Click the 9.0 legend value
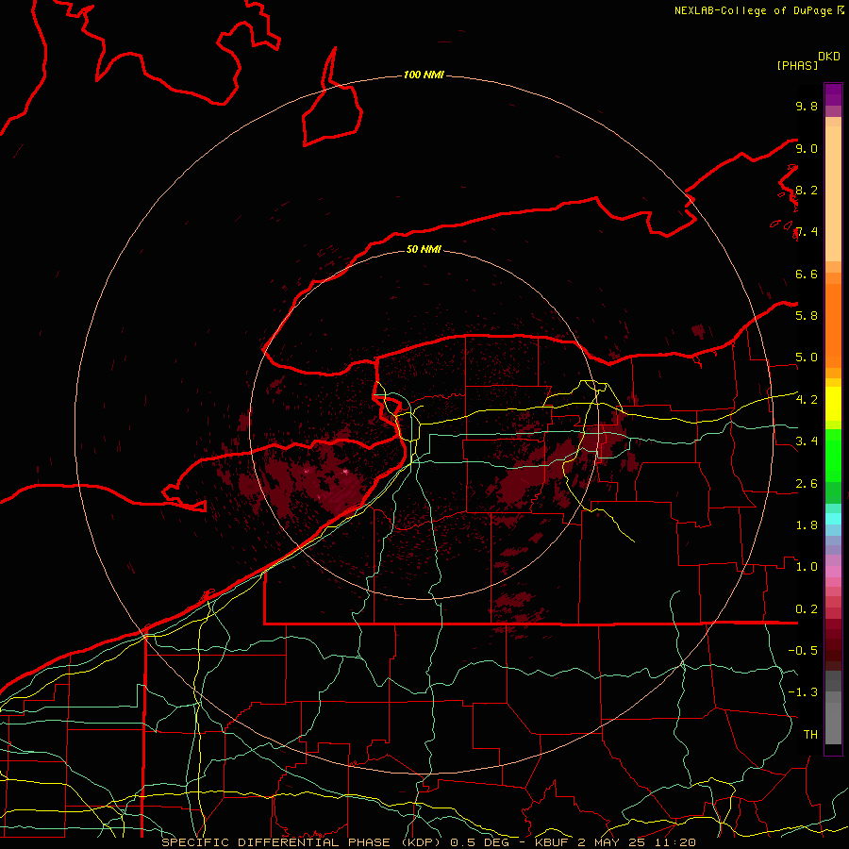The width and height of the screenshot is (849, 849). click(x=807, y=148)
